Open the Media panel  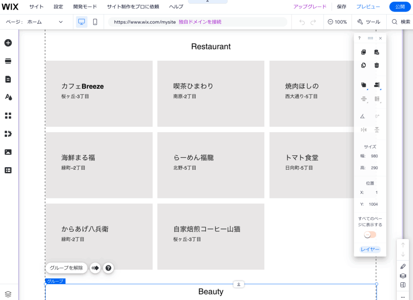(8, 152)
